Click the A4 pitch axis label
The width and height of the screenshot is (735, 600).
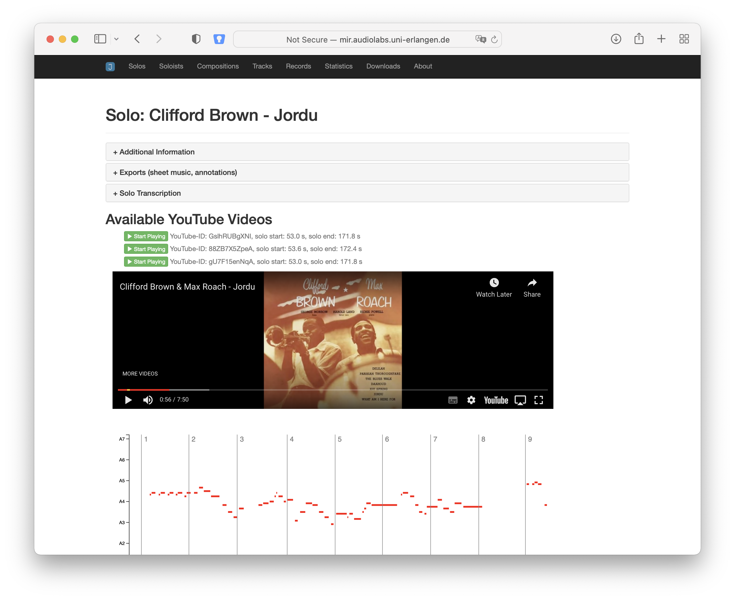click(x=122, y=502)
